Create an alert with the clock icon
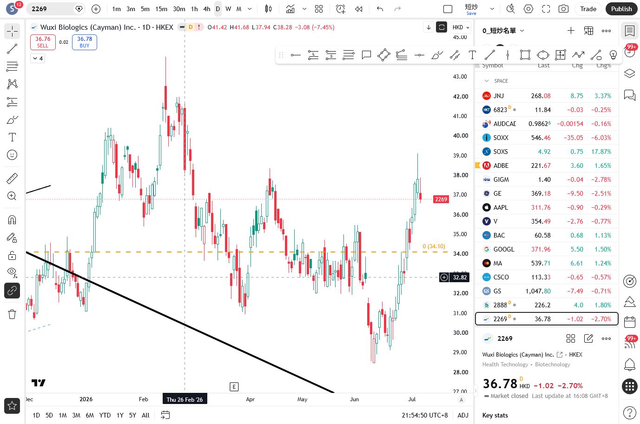Screen dimensions: 640x424 (x=341, y=9)
